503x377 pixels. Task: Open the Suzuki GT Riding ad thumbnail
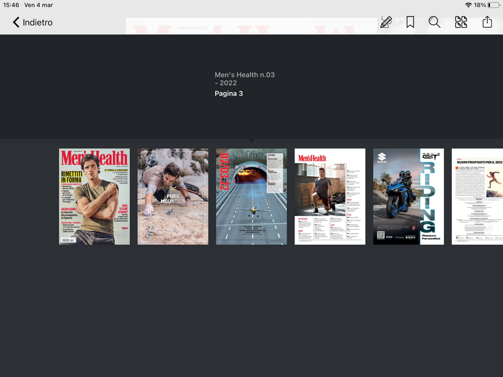point(408,197)
